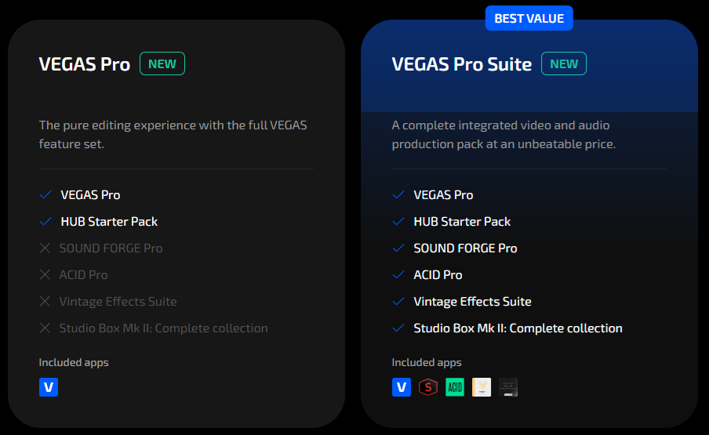Click the red SOUND FORGE hexagon icon
This screenshot has height=435, width=709.
[428, 386]
